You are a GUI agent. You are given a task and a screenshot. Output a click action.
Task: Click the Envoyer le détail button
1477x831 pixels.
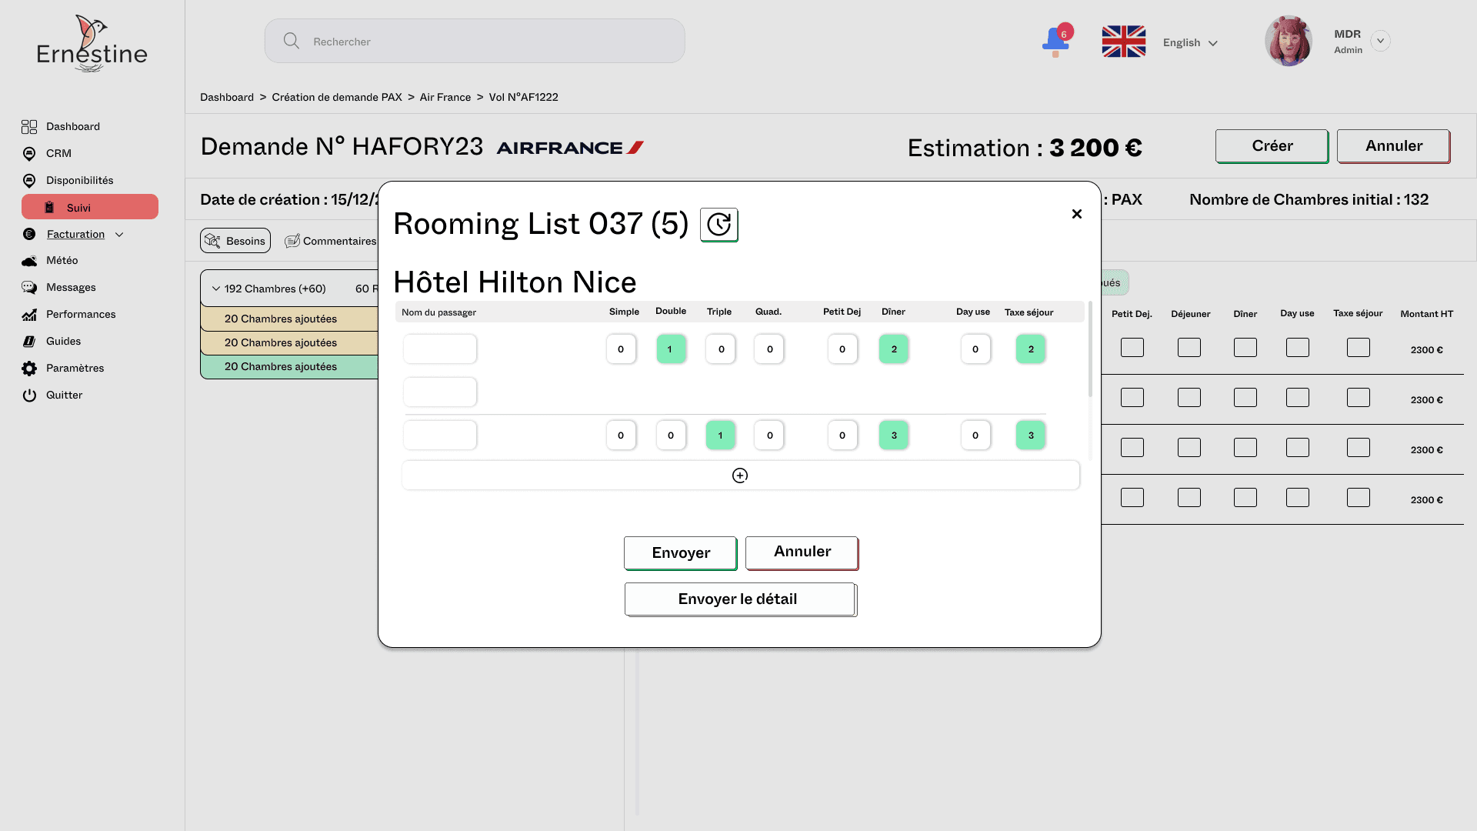[739, 599]
